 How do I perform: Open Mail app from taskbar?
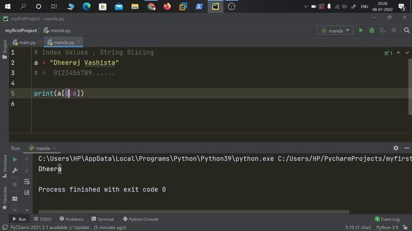[x=118, y=6]
